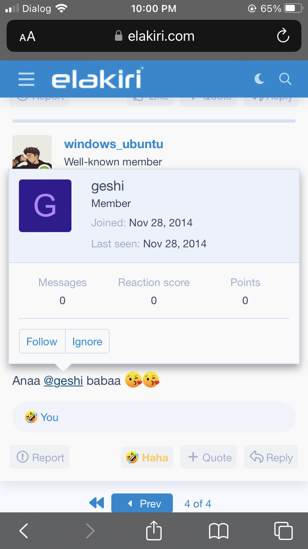Viewport: 308px width, 549px height.
Task: Open the site search magnifier icon
Action: 285,79
